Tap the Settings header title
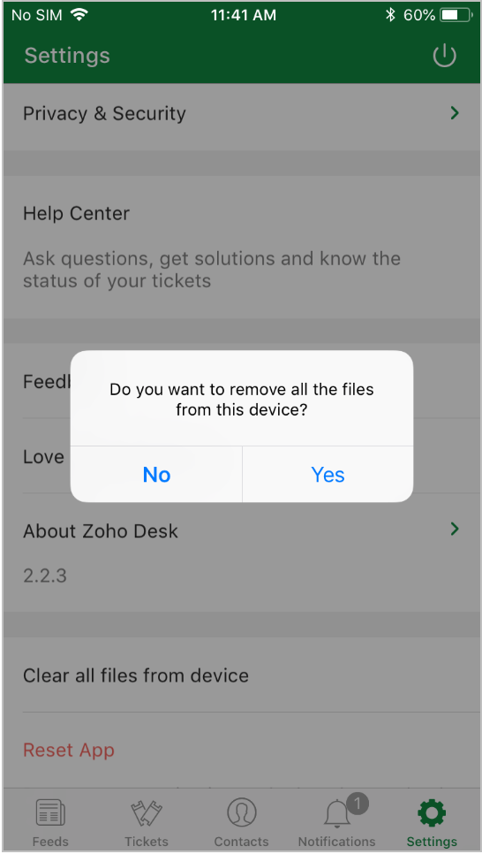This screenshot has height=854, width=482. 67,56
